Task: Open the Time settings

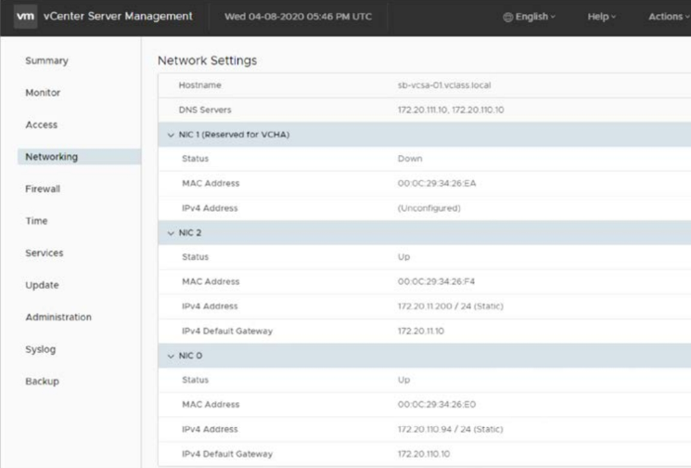Action: click(x=36, y=221)
